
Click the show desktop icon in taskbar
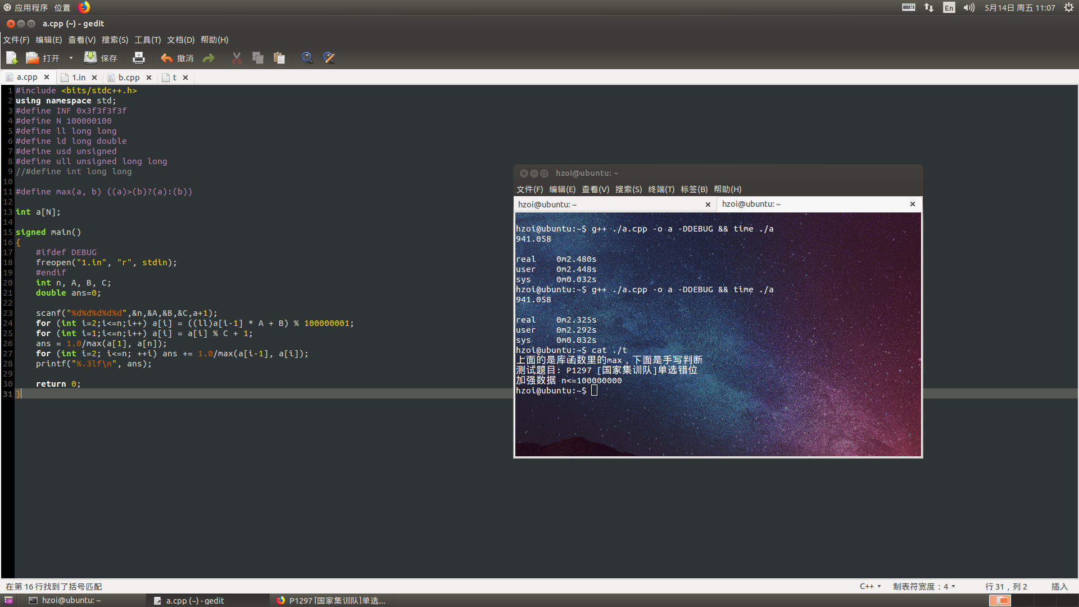8,600
